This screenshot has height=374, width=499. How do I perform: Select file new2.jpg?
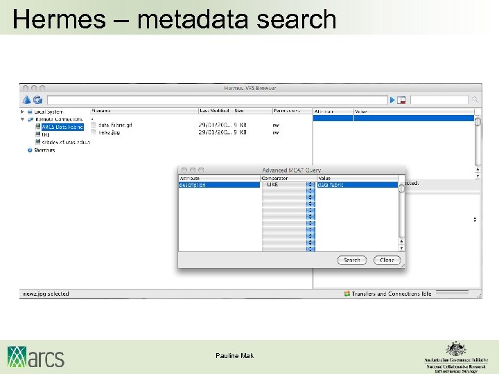(110, 132)
